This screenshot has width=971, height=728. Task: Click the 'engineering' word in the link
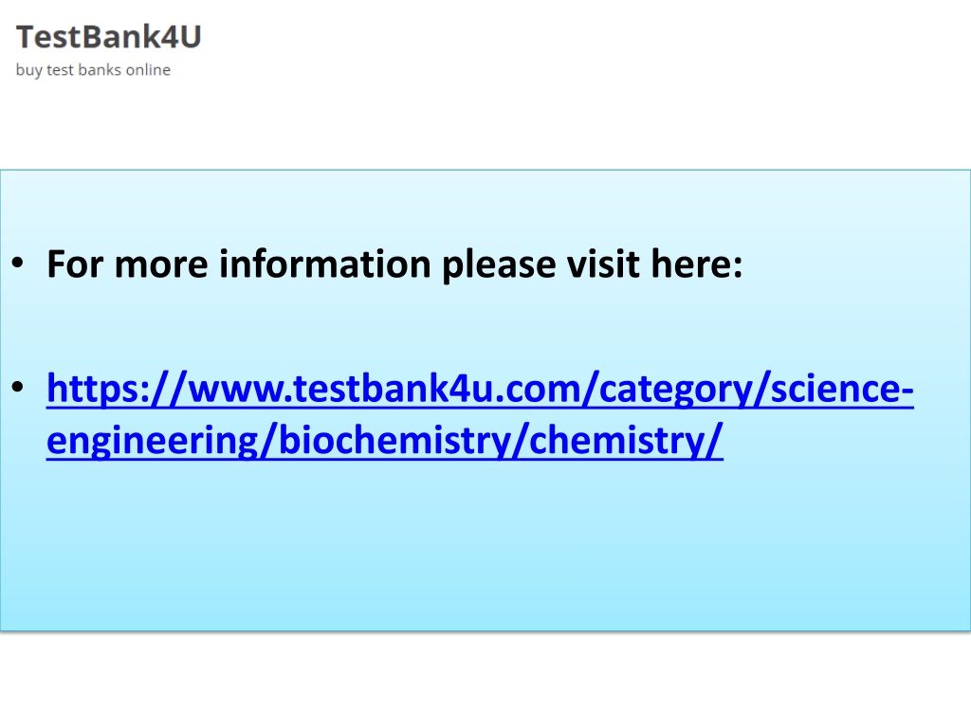click(153, 442)
